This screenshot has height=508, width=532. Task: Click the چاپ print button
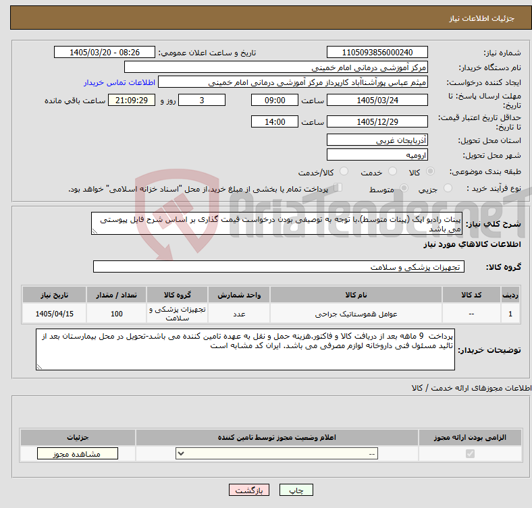[x=296, y=490]
